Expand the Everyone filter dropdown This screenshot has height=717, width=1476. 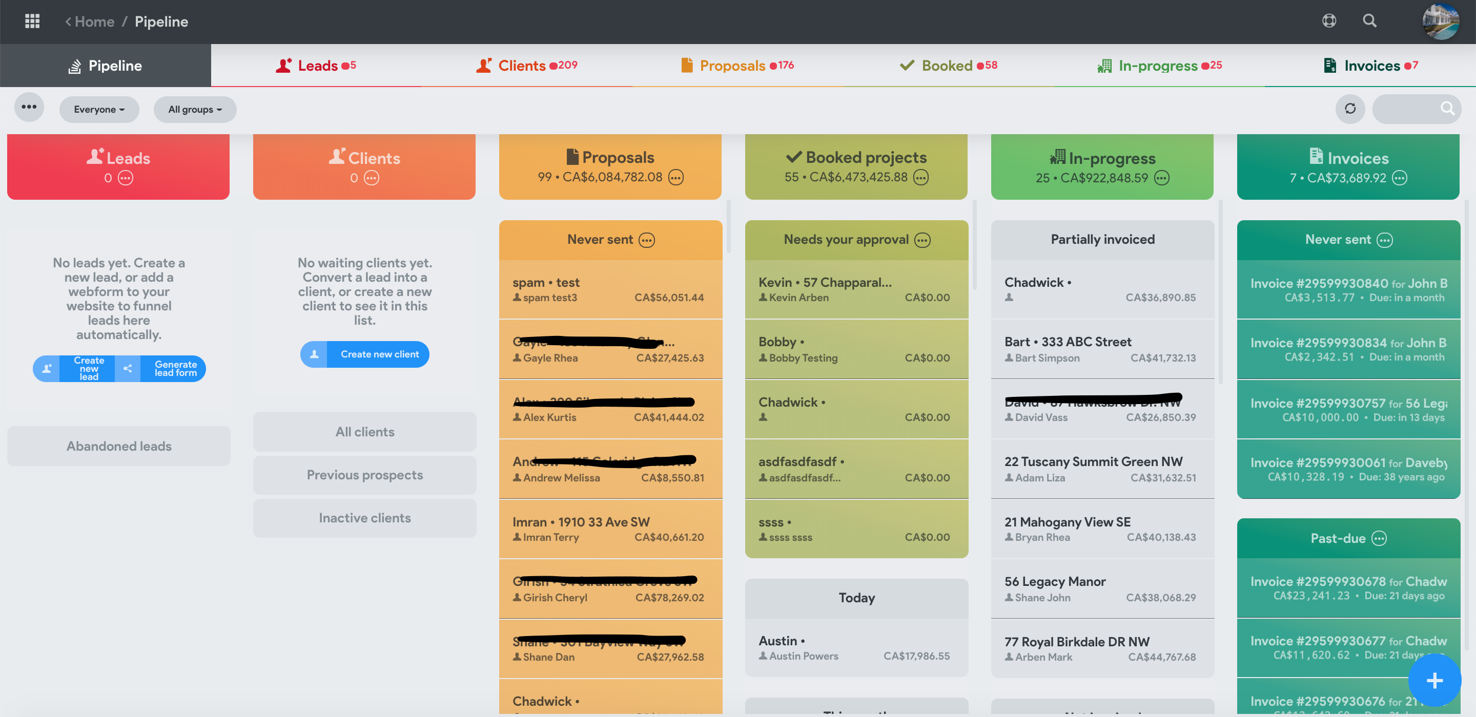pos(99,110)
